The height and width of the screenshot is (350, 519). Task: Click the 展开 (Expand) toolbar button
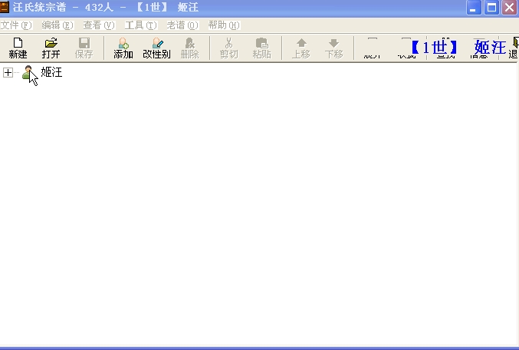coord(372,48)
